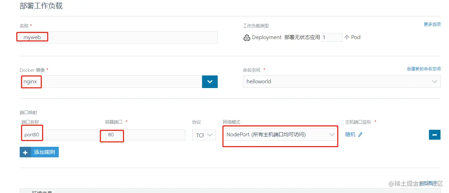Click the 网络模式 label
The height and width of the screenshot is (193, 449).
[232, 122]
